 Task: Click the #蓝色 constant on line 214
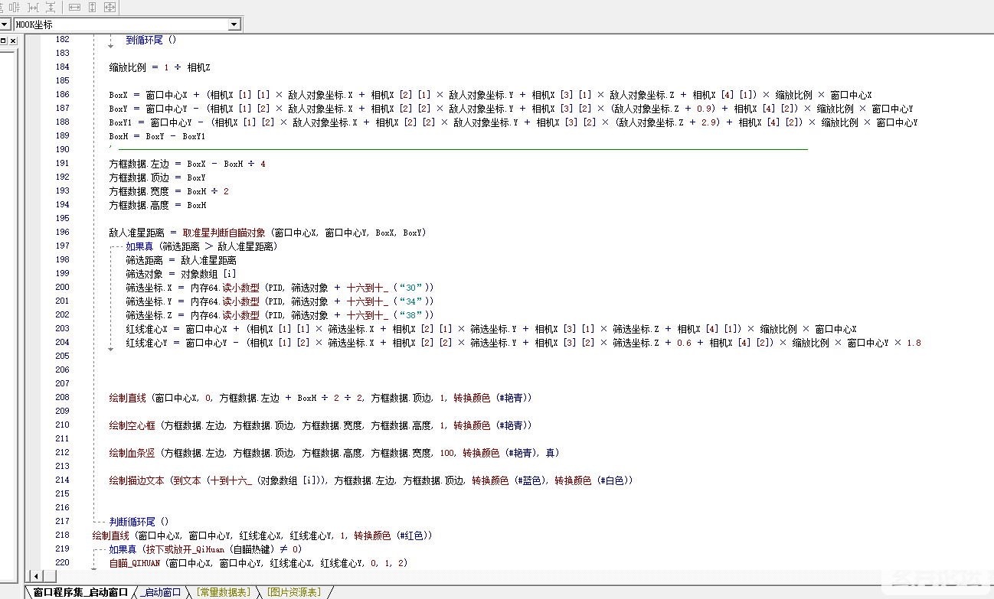[528, 480]
